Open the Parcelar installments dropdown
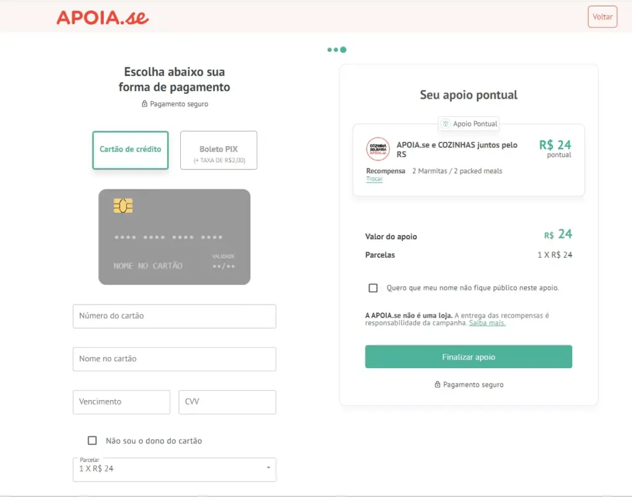632x497 pixels. click(174, 469)
